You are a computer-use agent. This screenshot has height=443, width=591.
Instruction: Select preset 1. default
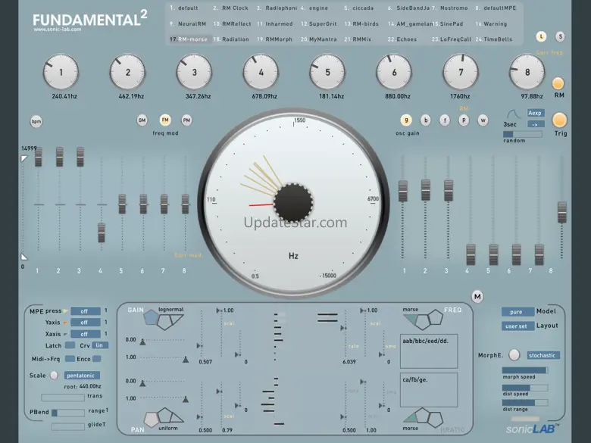pyautogui.click(x=184, y=8)
